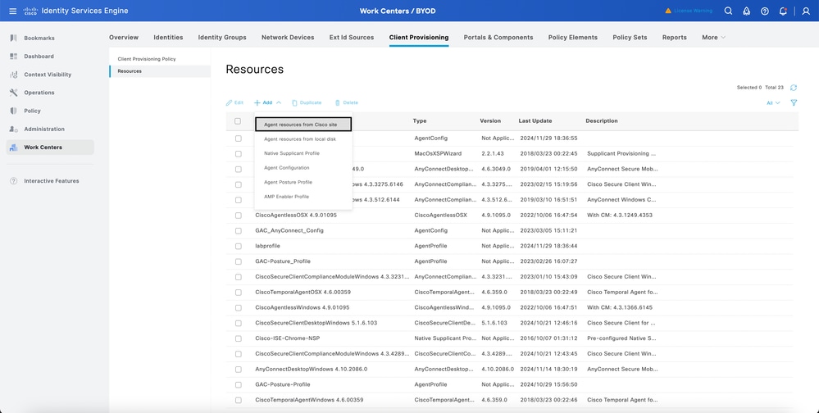
Task: Open the help question mark icon
Action: 765,11
